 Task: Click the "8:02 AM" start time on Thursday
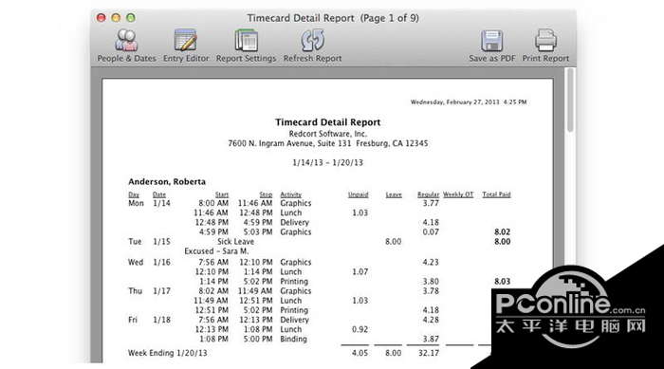213,291
